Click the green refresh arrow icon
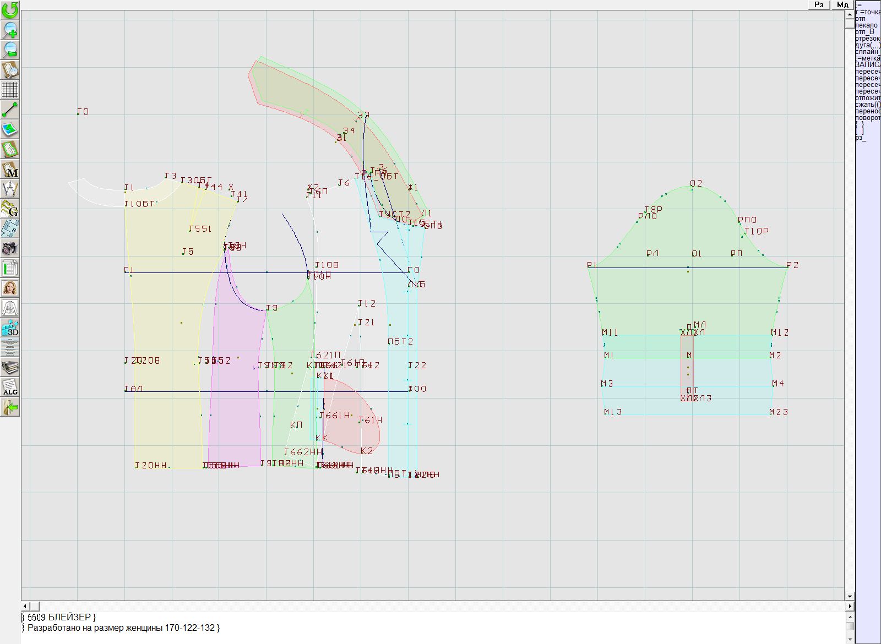Image resolution: width=881 pixels, height=644 pixels. [10, 10]
